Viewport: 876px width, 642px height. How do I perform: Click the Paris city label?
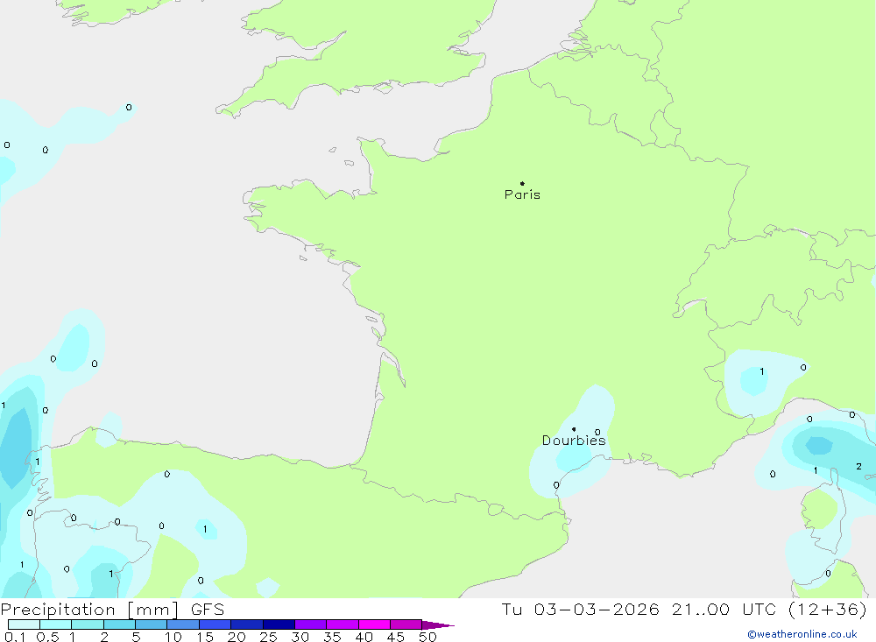coord(522,194)
